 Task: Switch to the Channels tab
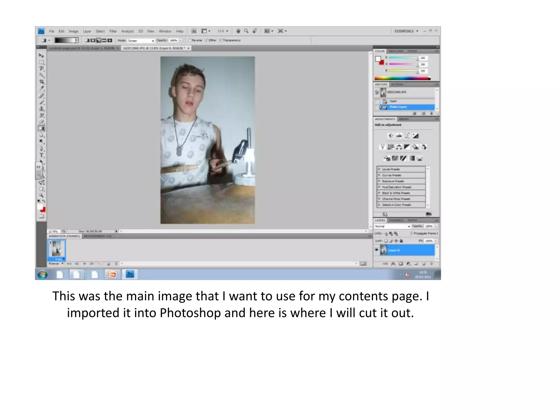[396, 220]
